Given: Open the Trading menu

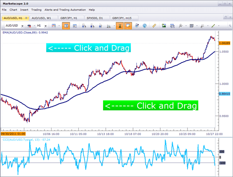Looking at the screenshot, I should (x=37, y=9).
